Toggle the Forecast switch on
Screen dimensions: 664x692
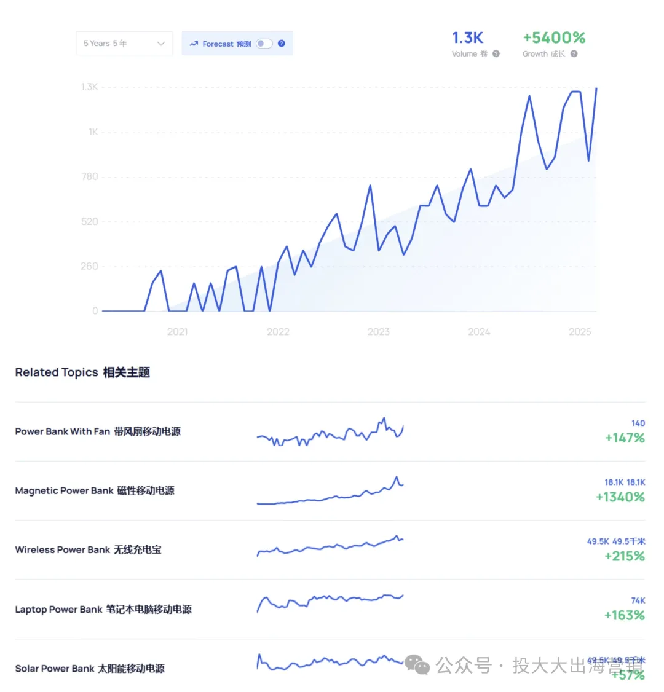(x=264, y=44)
